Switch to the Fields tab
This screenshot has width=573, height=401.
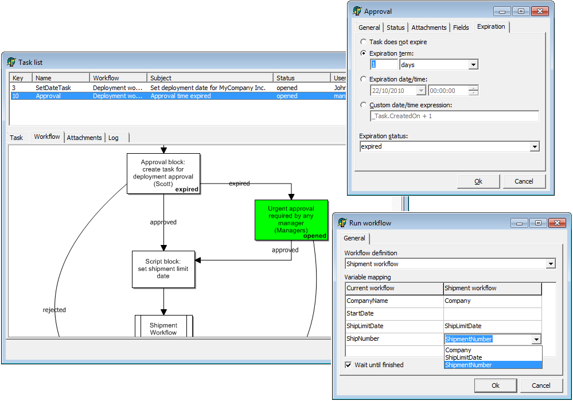461,28
